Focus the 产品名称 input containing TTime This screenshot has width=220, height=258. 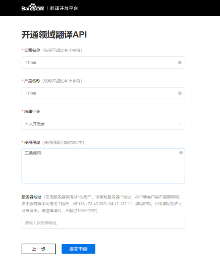[x=103, y=93]
